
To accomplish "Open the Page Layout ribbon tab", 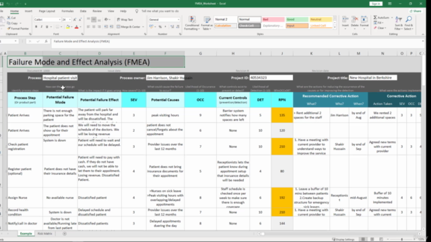I will pyautogui.click(x=47, y=11).
